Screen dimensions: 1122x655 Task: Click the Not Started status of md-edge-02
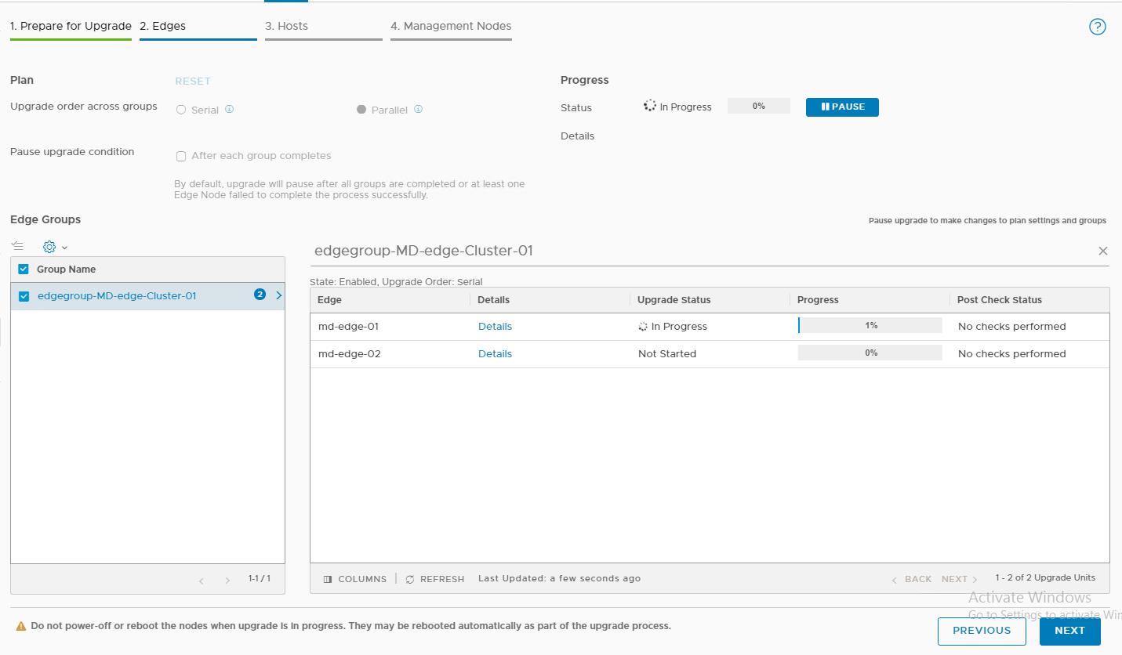(x=667, y=354)
